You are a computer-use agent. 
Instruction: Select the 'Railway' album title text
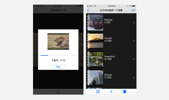108,20
